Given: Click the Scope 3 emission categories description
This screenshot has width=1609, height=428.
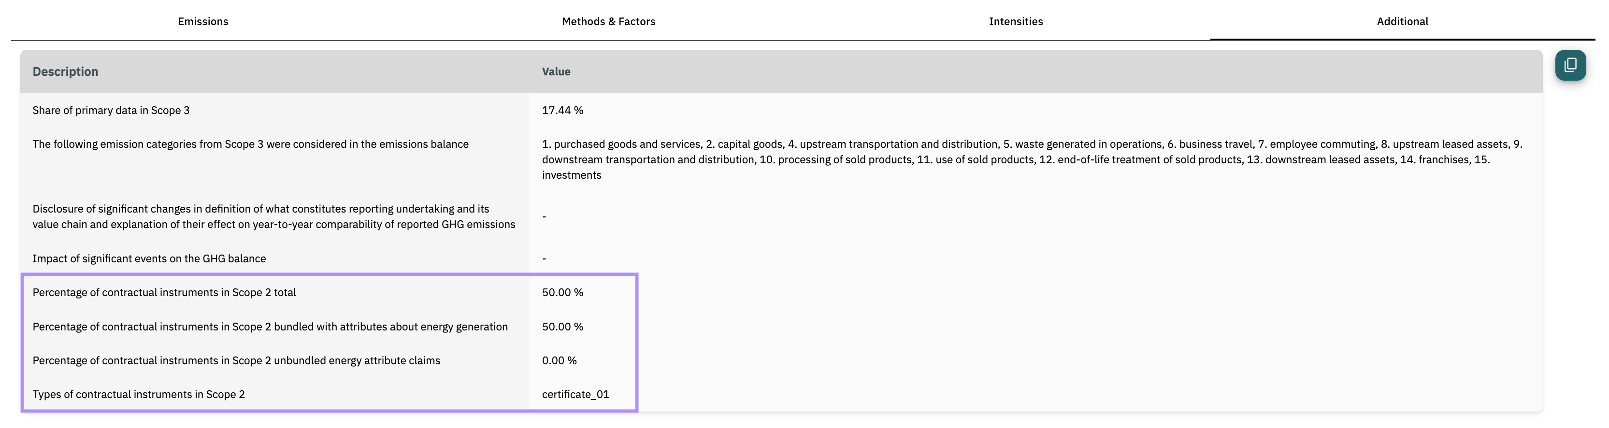Looking at the screenshot, I should pos(250,143).
